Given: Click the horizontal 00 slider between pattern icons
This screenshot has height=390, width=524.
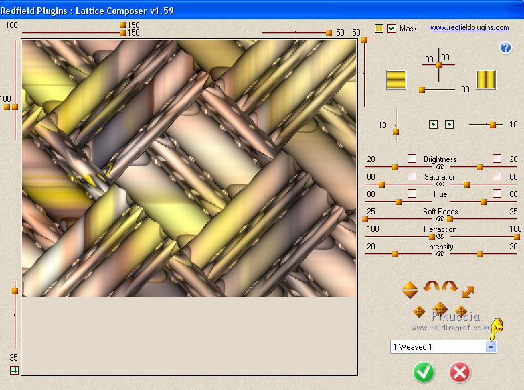Looking at the screenshot, I should 422,90.
